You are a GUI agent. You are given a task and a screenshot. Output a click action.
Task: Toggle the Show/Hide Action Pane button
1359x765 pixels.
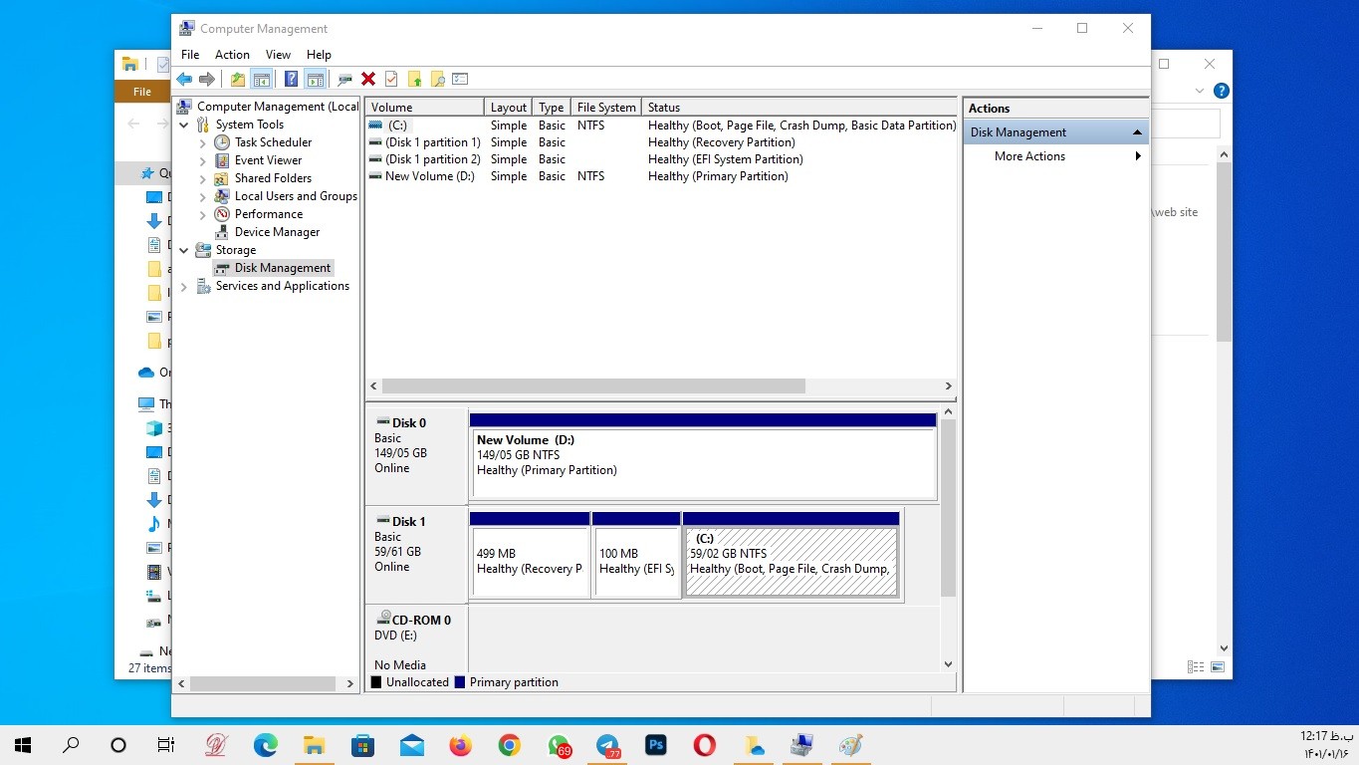(315, 80)
